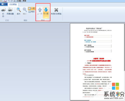The height and width of the screenshot is (101, 125).
Task: Click the redo arrow in quick access toolbar
Action: pyautogui.click(x=12, y=1)
